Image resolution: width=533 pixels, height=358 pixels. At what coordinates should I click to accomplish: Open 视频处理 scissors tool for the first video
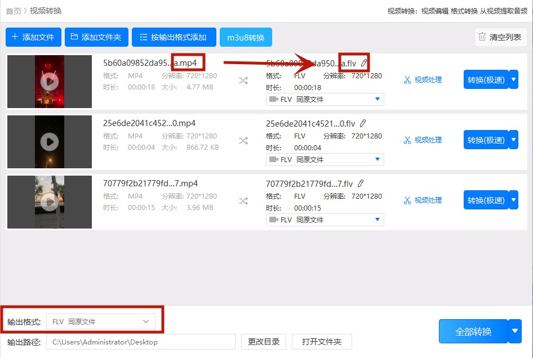pyautogui.click(x=421, y=79)
